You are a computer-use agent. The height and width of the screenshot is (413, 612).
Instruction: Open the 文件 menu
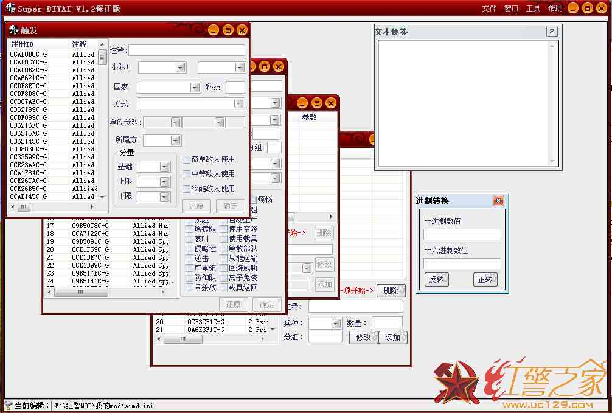coord(489,8)
